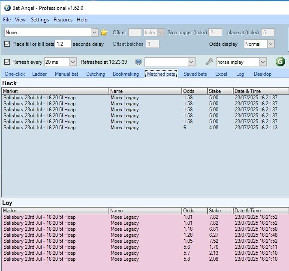Expand the empty dropdown beside monitor icon
The image size is (289, 271).
(191, 62)
